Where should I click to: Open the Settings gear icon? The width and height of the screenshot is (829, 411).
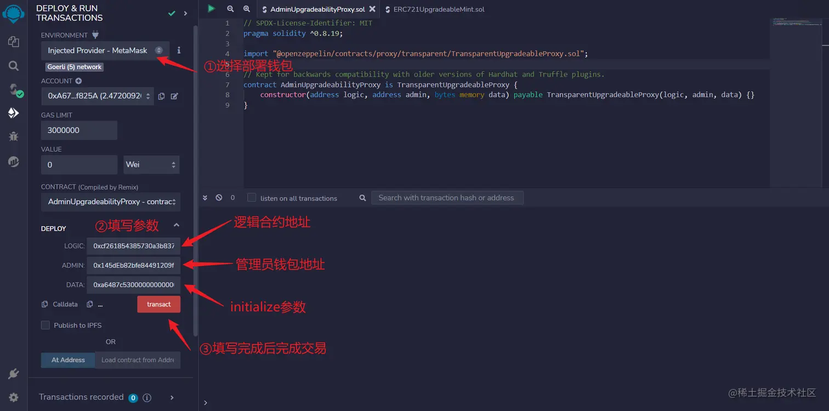coord(14,397)
